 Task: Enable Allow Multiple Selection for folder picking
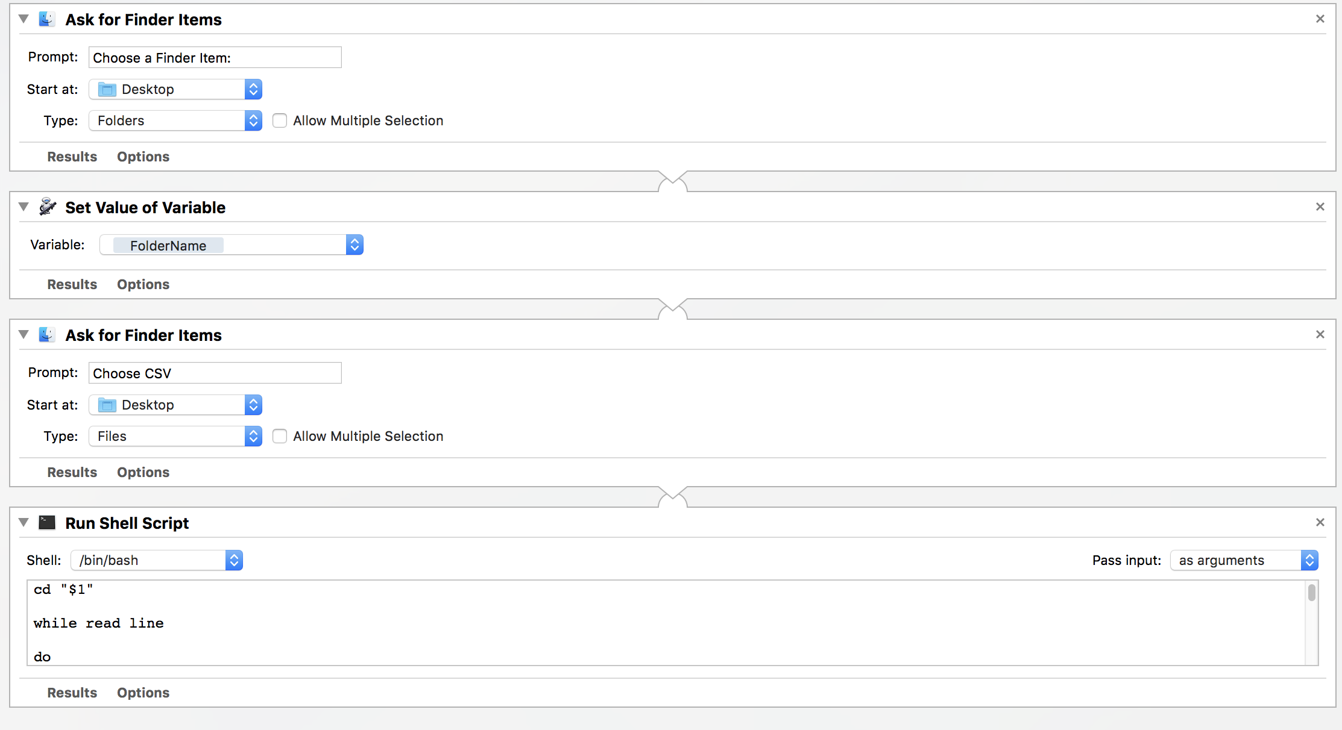point(280,120)
